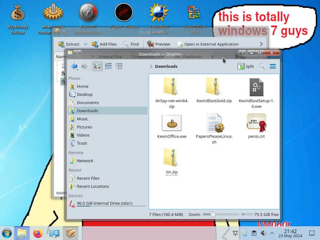
Task: Launch Firefox from taskbar
Action: tap(38, 233)
